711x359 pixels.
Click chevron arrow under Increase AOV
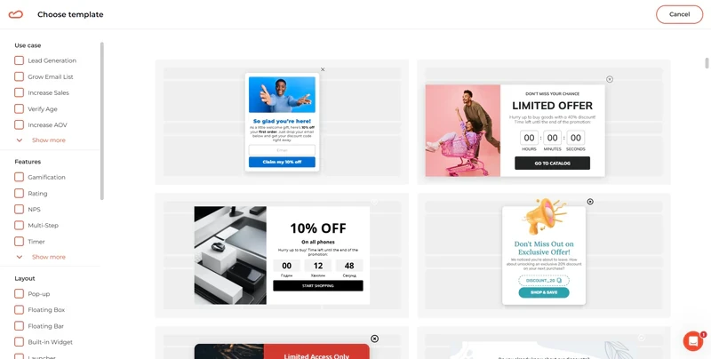tap(20, 140)
